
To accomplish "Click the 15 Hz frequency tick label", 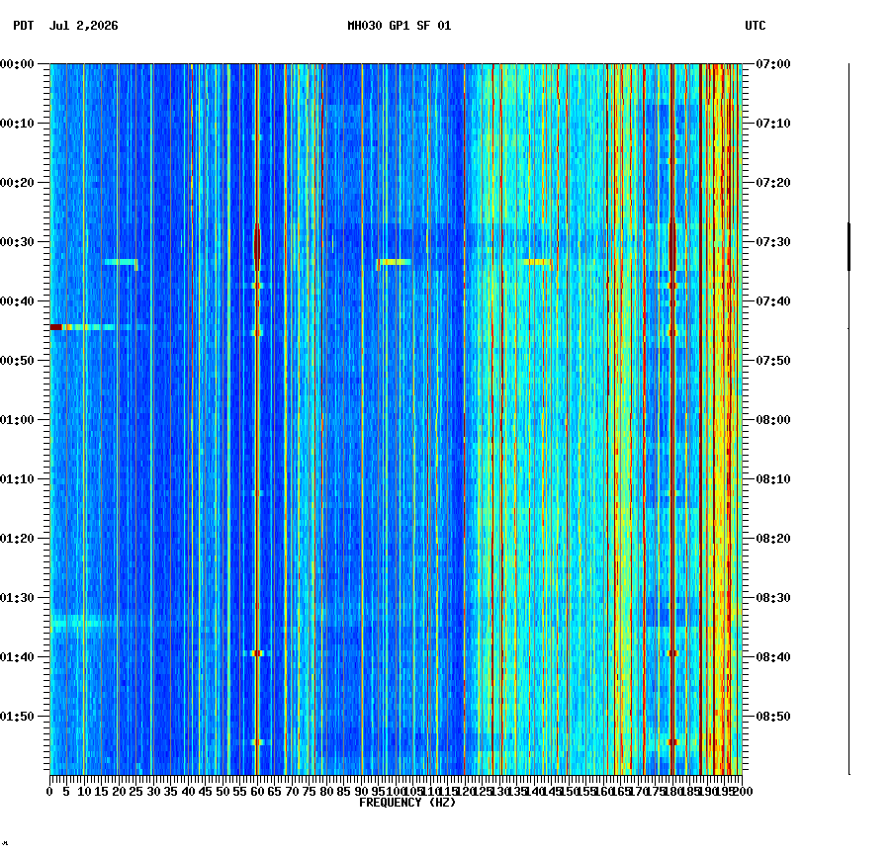I will [101, 792].
